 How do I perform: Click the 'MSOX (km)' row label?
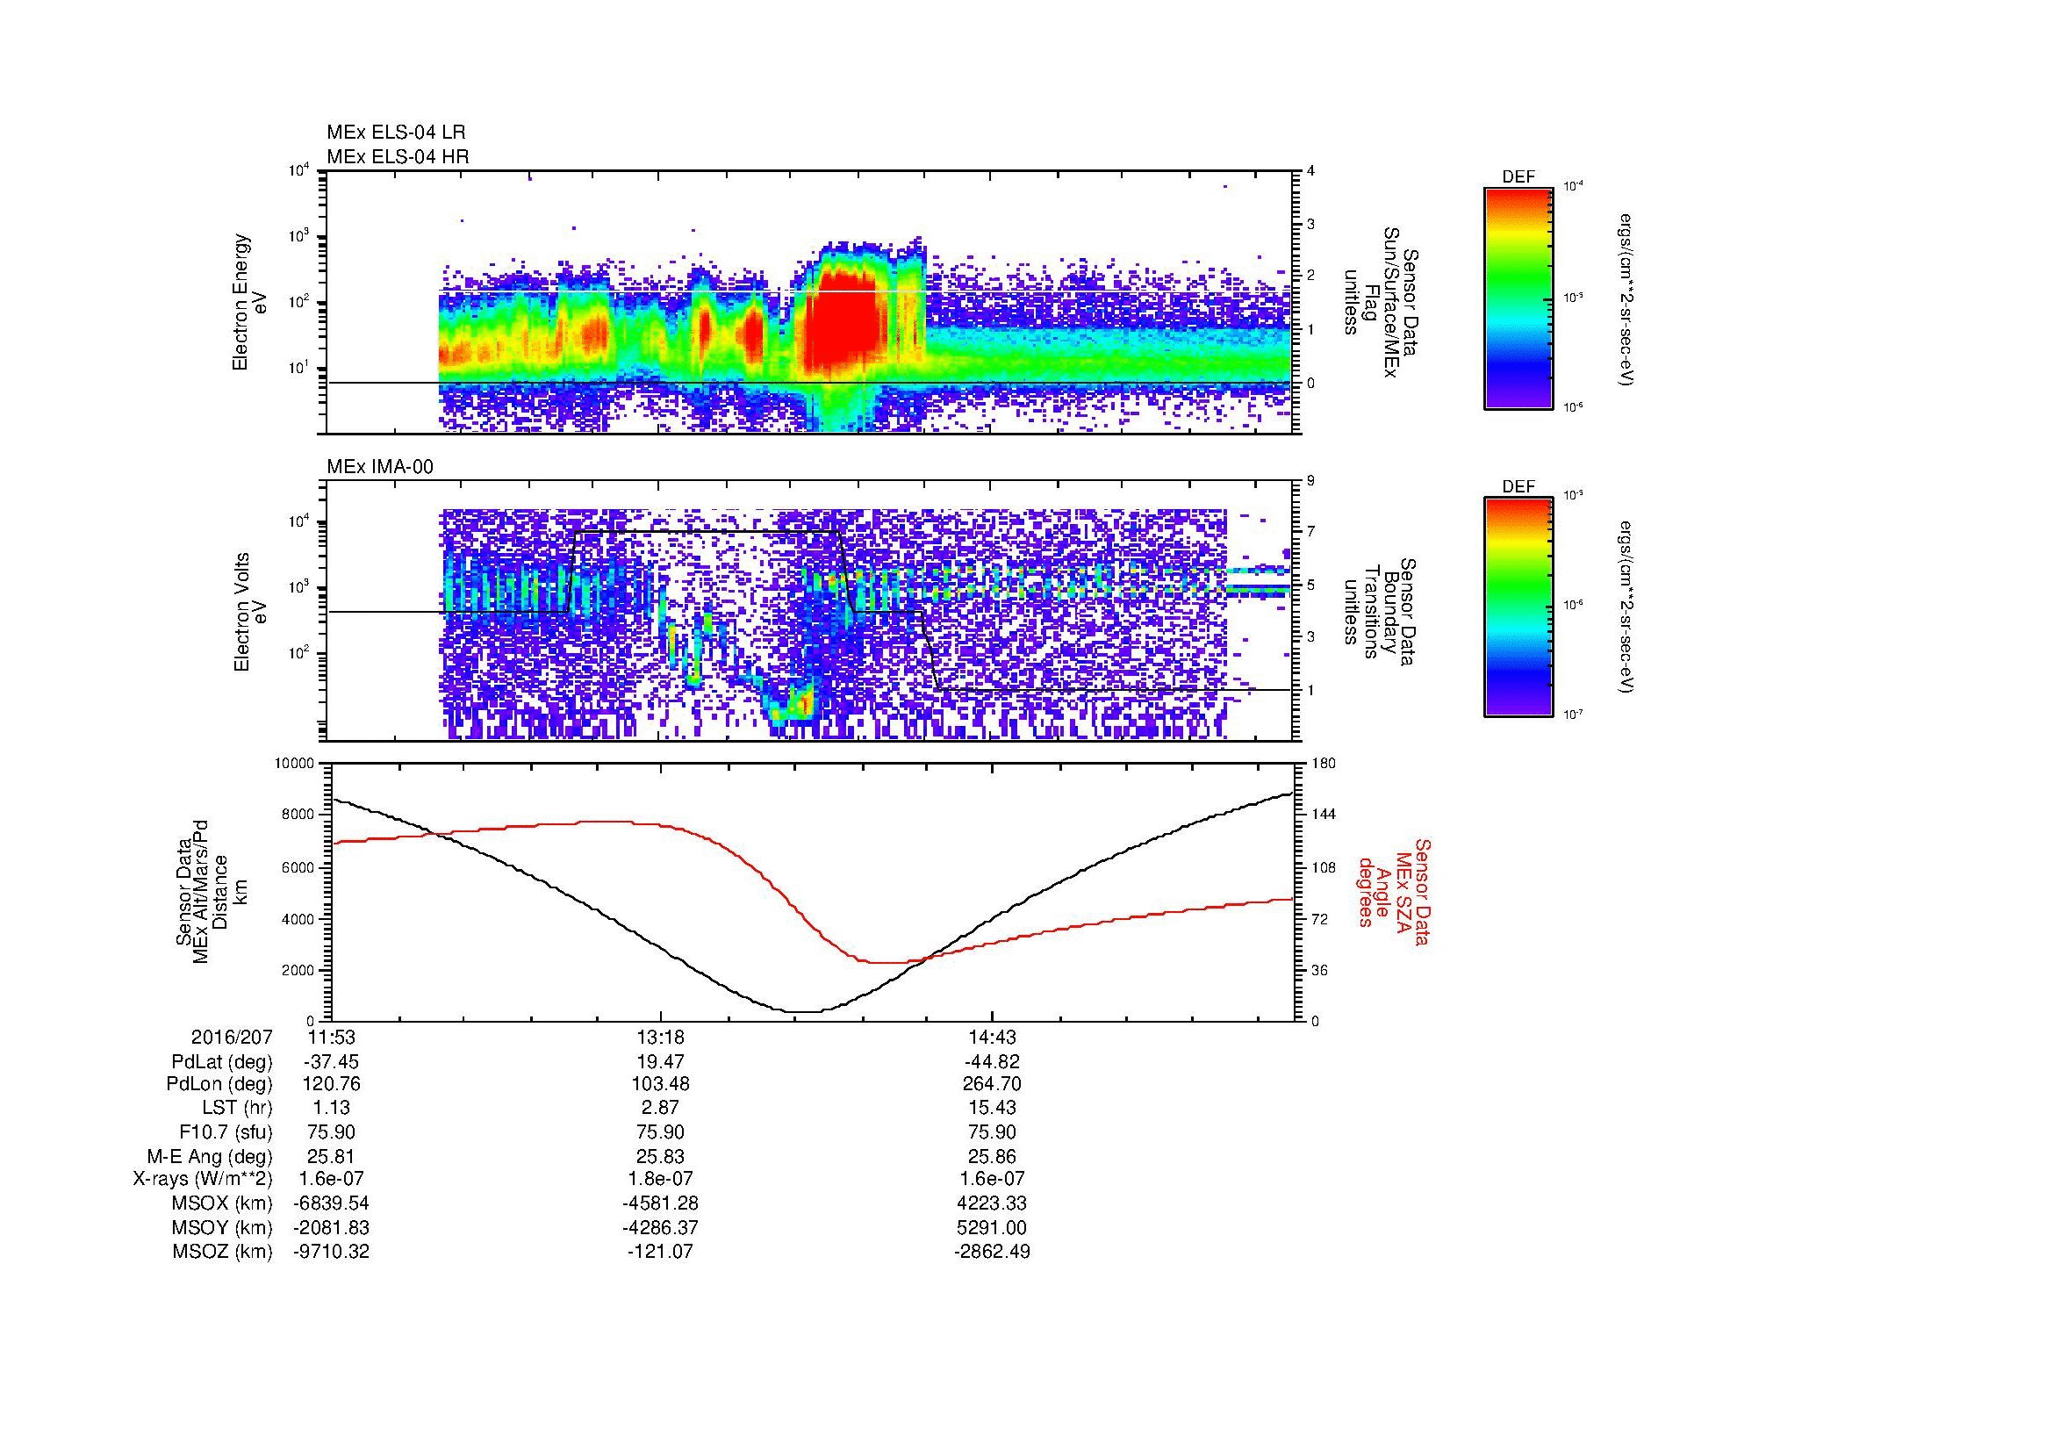(222, 1203)
